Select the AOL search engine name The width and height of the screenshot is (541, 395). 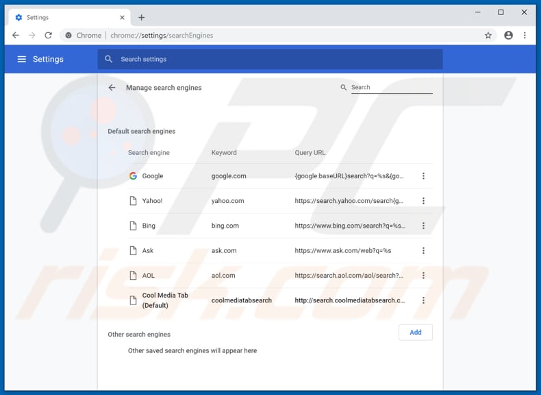149,276
